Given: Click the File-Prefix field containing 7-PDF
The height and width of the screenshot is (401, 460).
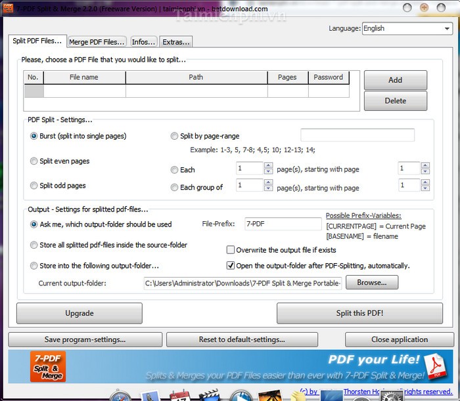Looking at the screenshot, I should coord(283,224).
